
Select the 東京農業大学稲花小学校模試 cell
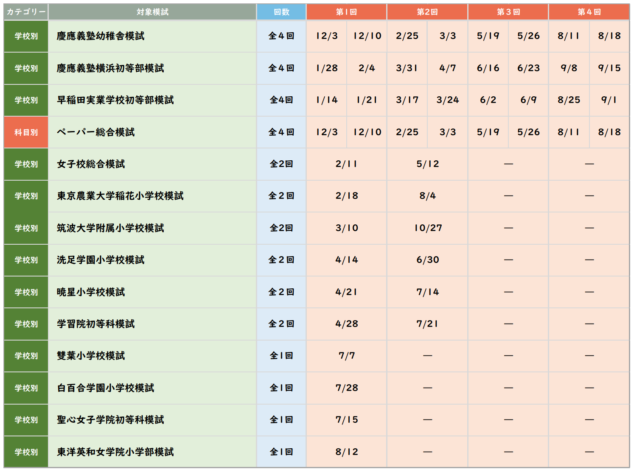[x=152, y=196]
